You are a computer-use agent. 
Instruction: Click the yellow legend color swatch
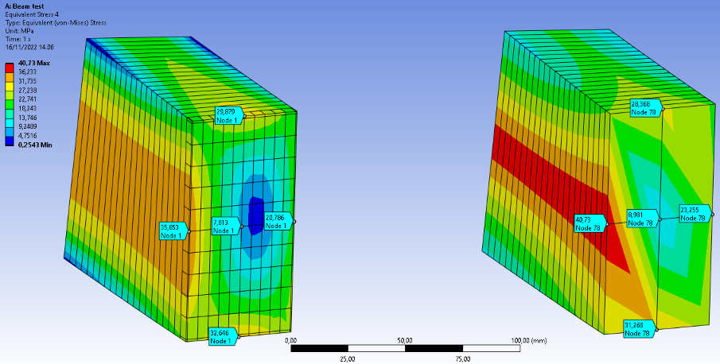click(x=10, y=86)
